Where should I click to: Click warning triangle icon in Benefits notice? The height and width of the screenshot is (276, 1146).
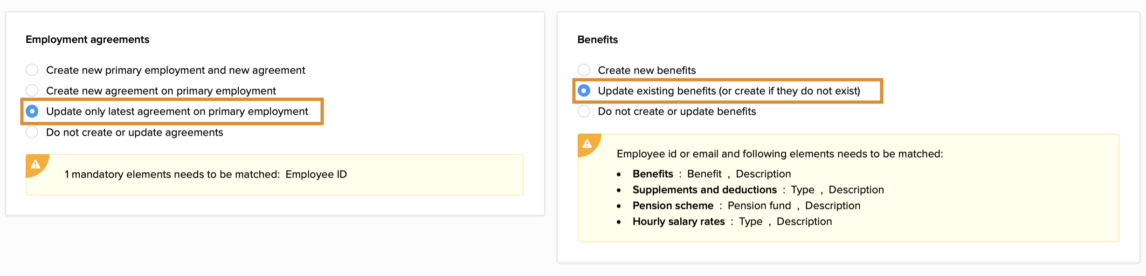pos(587,144)
